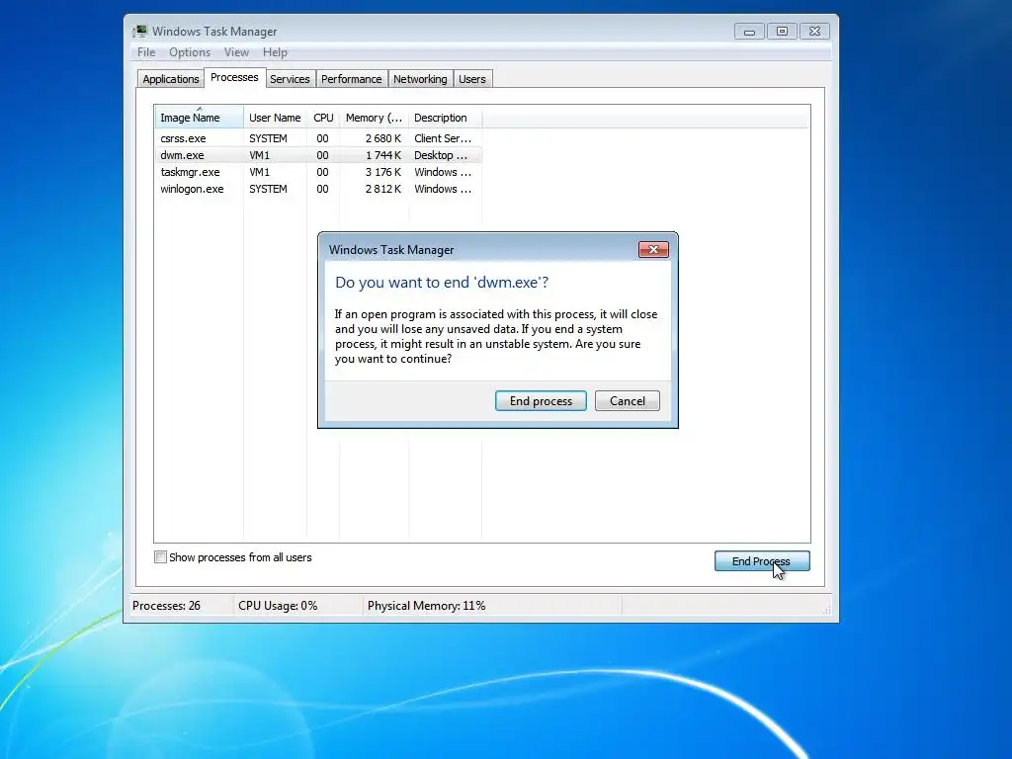
Task: Sort by Memory column header
Action: coord(374,118)
